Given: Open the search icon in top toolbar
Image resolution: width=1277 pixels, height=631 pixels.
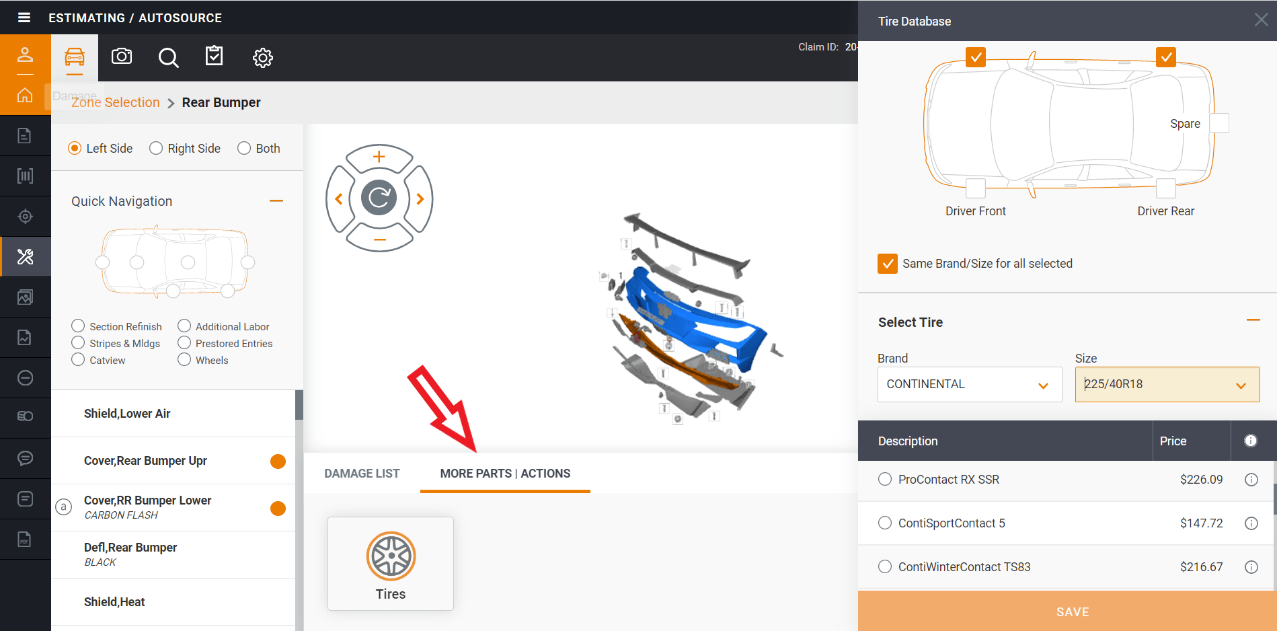Looking at the screenshot, I should tap(168, 58).
